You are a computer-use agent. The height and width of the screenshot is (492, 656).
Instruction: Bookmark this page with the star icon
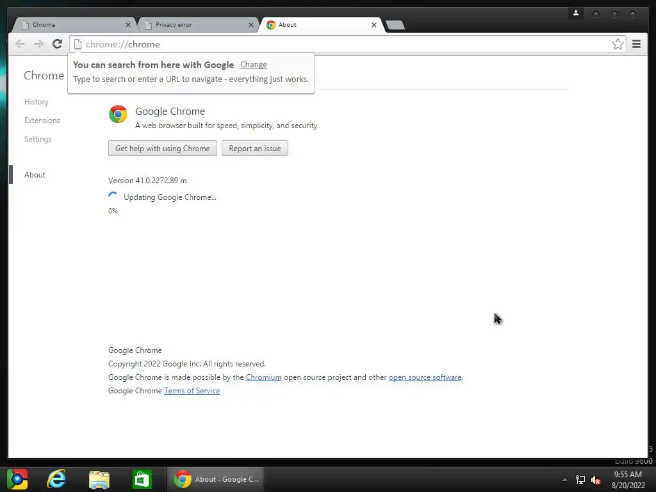click(618, 44)
